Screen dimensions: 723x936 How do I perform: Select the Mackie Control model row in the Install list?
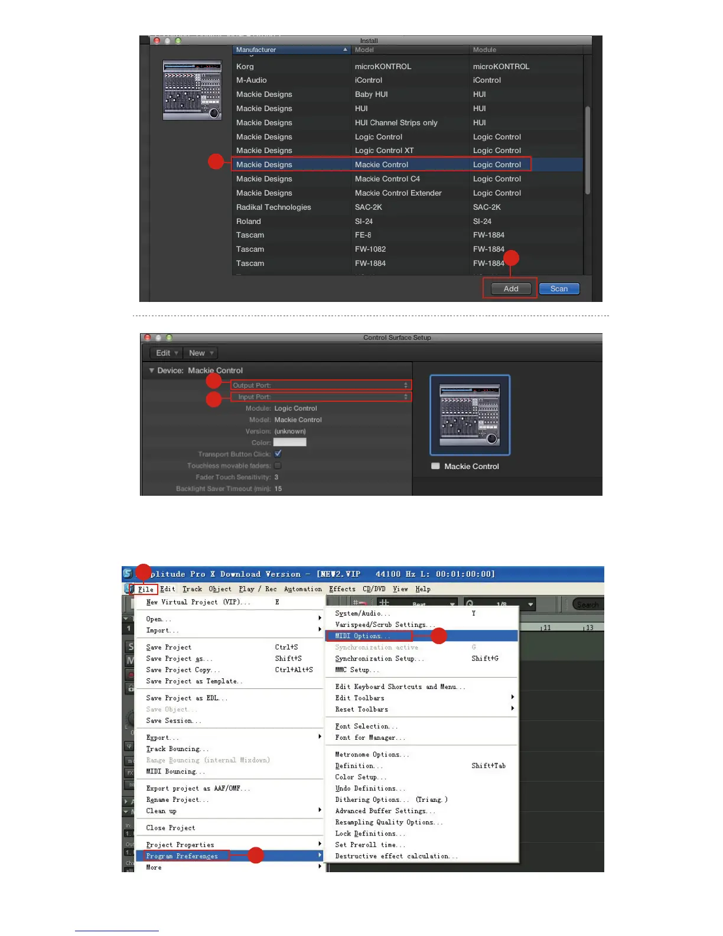(x=408, y=165)
